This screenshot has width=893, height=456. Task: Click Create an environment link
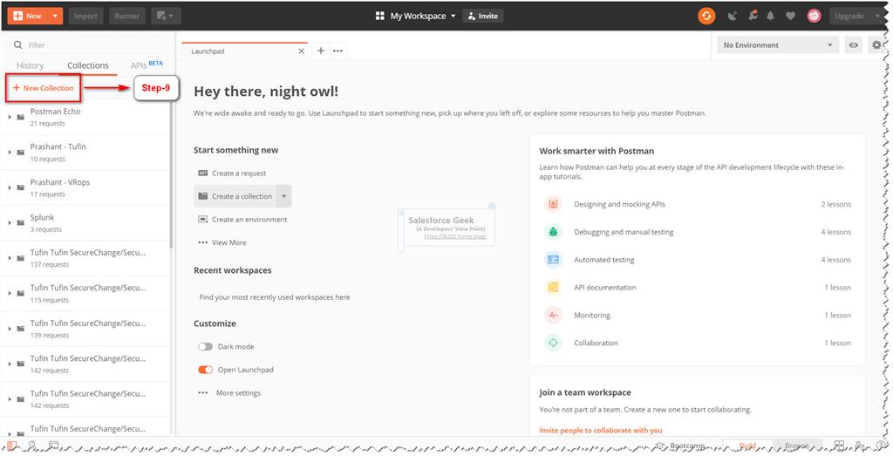249,219
